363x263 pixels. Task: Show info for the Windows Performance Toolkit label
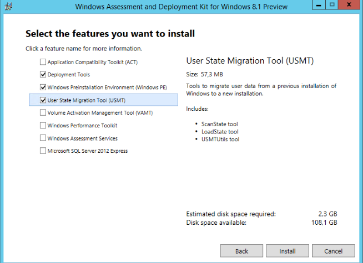pyautogui.click(x=82, y=126)
